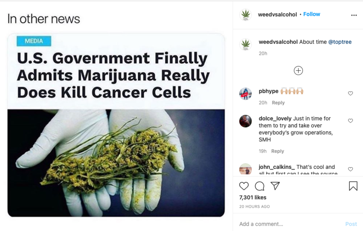Open the @toptree mention link
This screenshot has width=363, height=231.
(x=340, y=42)
